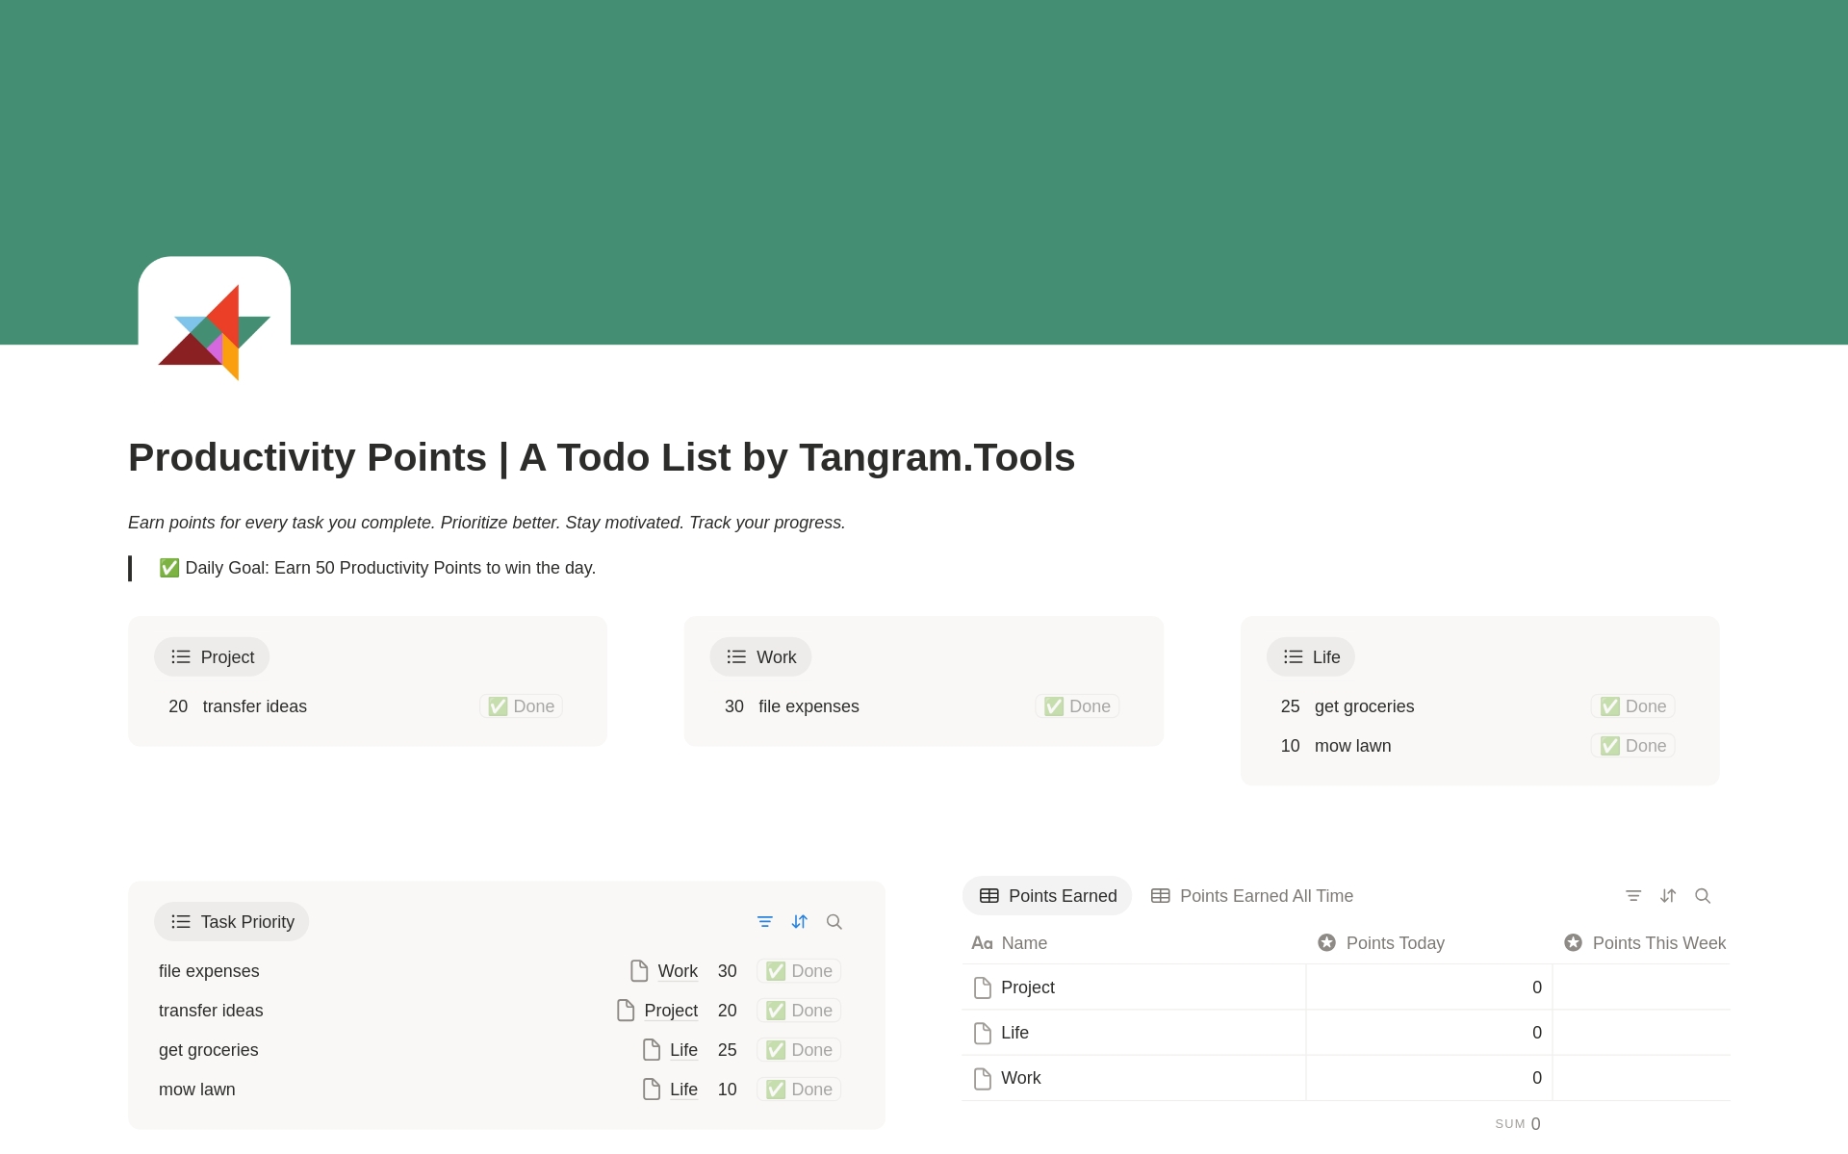Click star icon in Points Today header
This screenshot has width=1848, height=1154.
(x=1326, y=942)
